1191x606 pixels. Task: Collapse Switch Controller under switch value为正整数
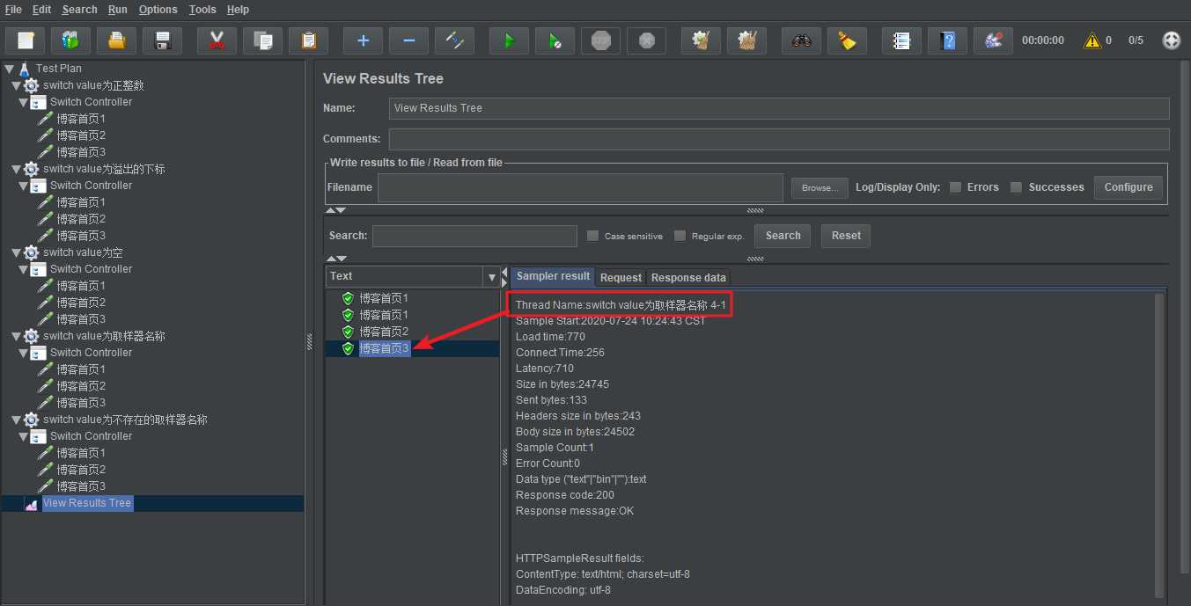[23, 102]
